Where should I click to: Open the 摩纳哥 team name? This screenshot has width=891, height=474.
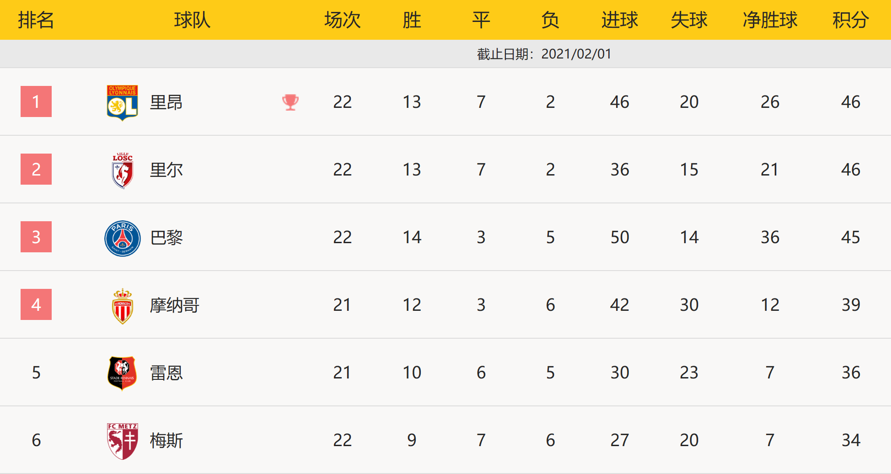[x=174, y=305]
